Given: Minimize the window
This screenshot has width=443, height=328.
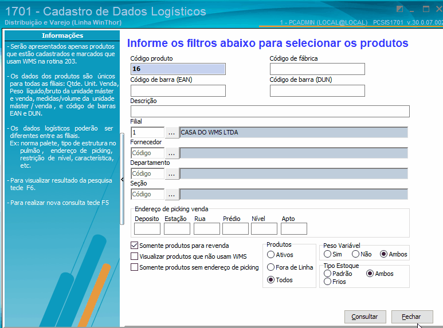Looking at the screenshot, I should point(412,10).
